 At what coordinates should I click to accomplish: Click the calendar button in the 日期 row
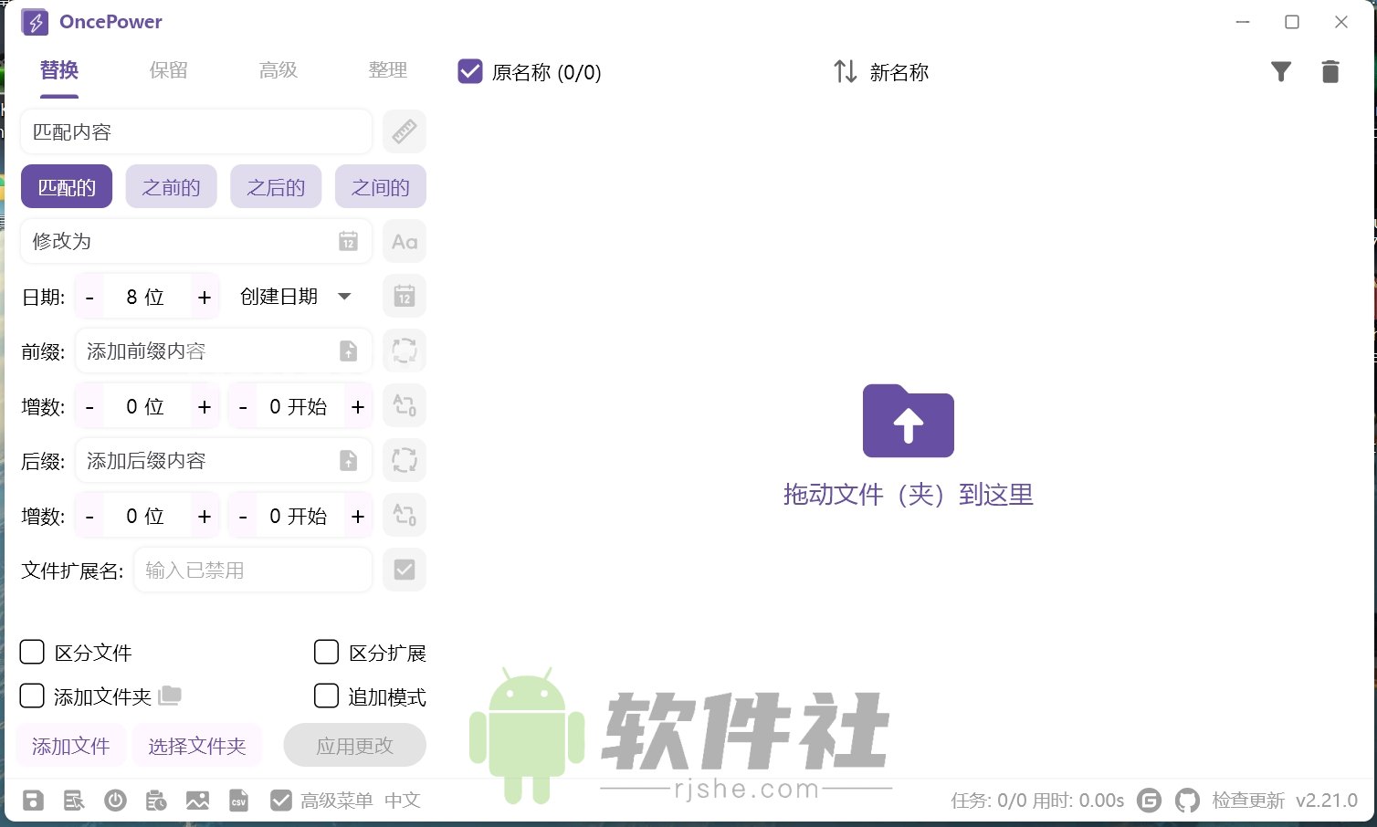405,297
